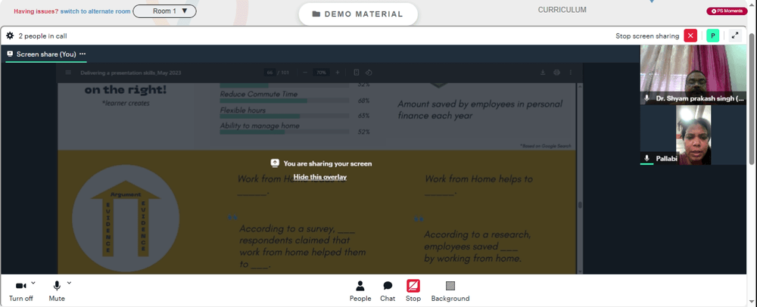Download the shared PDF
757x307 pixels.
[543, 73]
